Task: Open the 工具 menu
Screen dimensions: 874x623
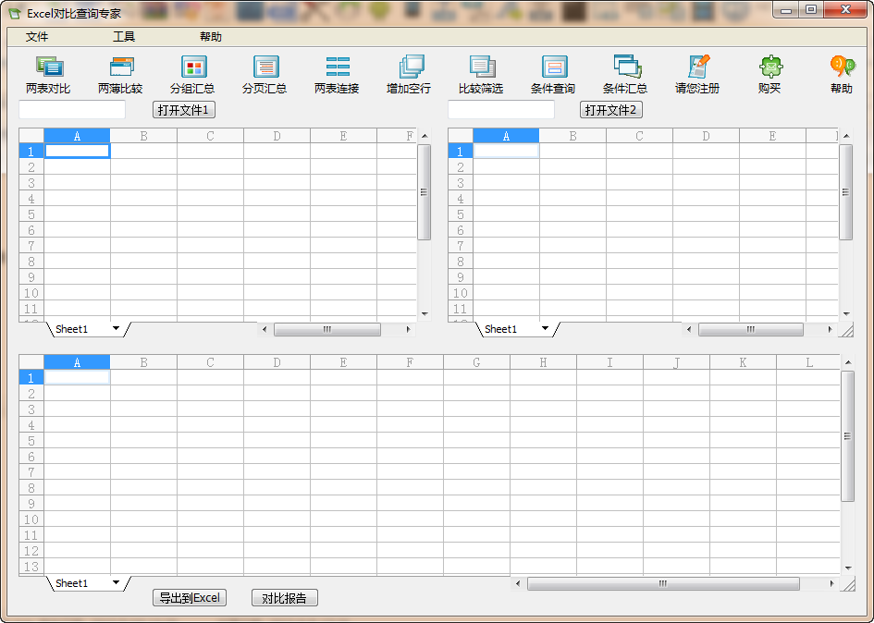Action: click(x=124, y=37)
